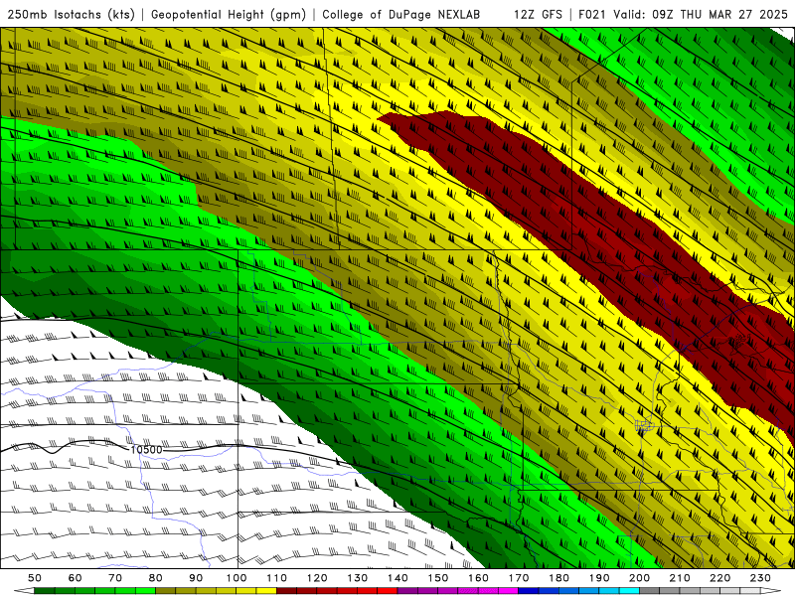Screen dimensions: 795x596
Task: Pick the bright green 75-80 kt swatch
Action: point(145,591)
